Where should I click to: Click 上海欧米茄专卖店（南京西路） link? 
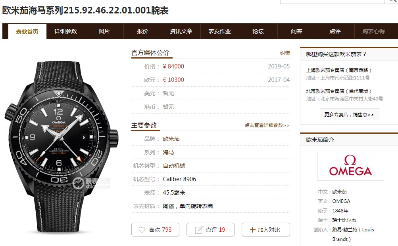339,70
